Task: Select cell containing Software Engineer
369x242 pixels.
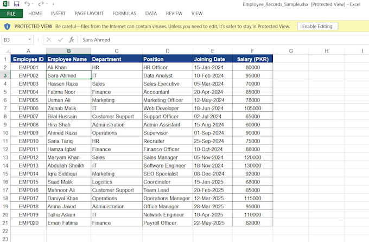Action: pyautogui.click(x=168, y=165)
